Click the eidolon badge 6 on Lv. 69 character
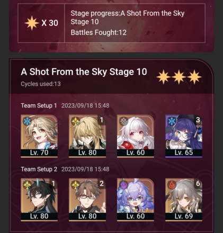This screenshot has width=223, height=233. (x=198, y=184)
